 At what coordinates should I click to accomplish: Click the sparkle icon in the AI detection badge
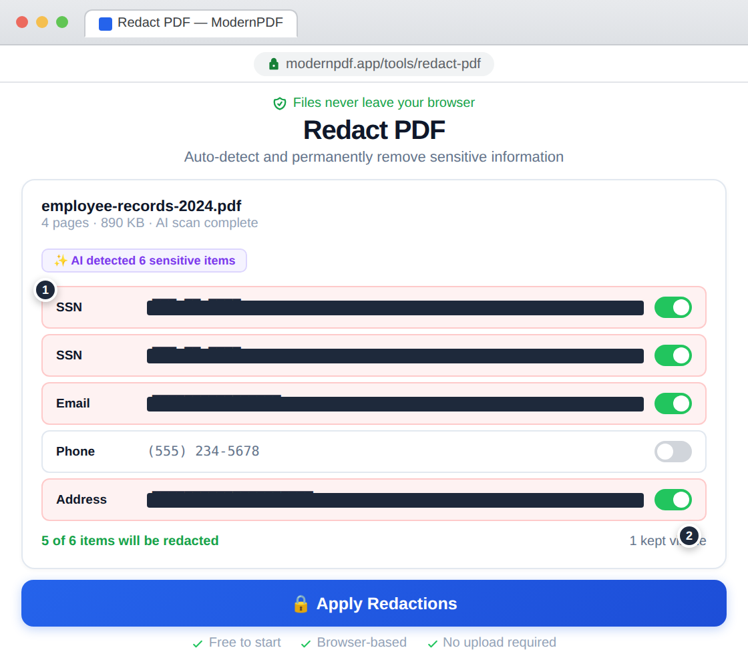point(59,261)
